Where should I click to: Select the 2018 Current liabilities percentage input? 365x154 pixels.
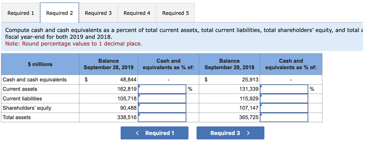pyautogui.click(x=284, y=98)
